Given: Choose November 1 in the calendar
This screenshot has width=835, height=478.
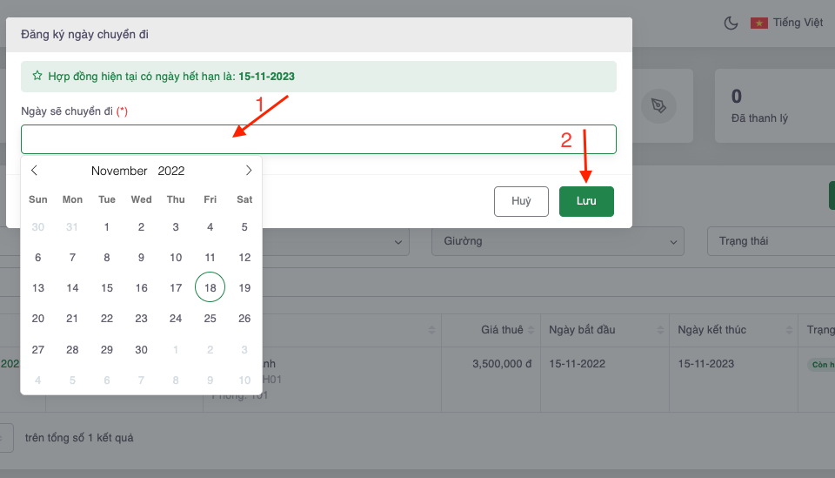Looking at the screenshot, I should 107,227.
